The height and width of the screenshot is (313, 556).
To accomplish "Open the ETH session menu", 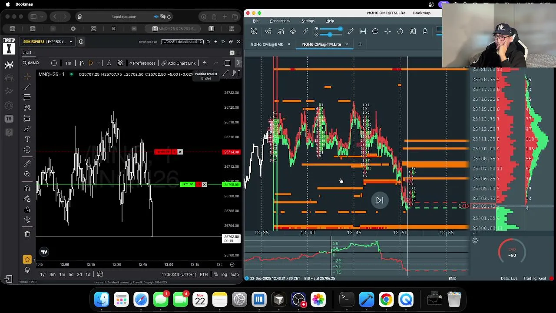I will [x=204, y=274].
